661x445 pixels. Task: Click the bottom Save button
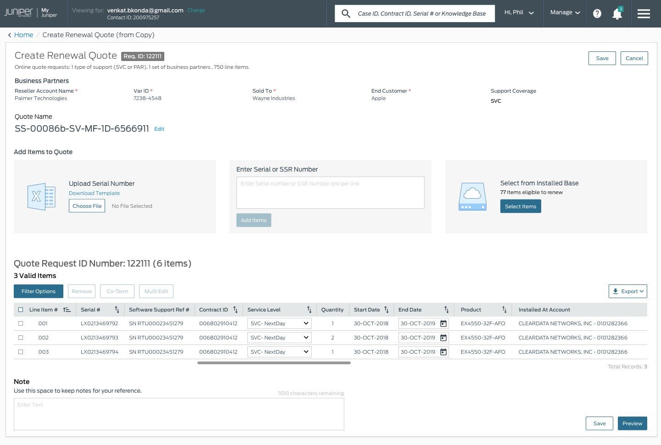[599, 423]
